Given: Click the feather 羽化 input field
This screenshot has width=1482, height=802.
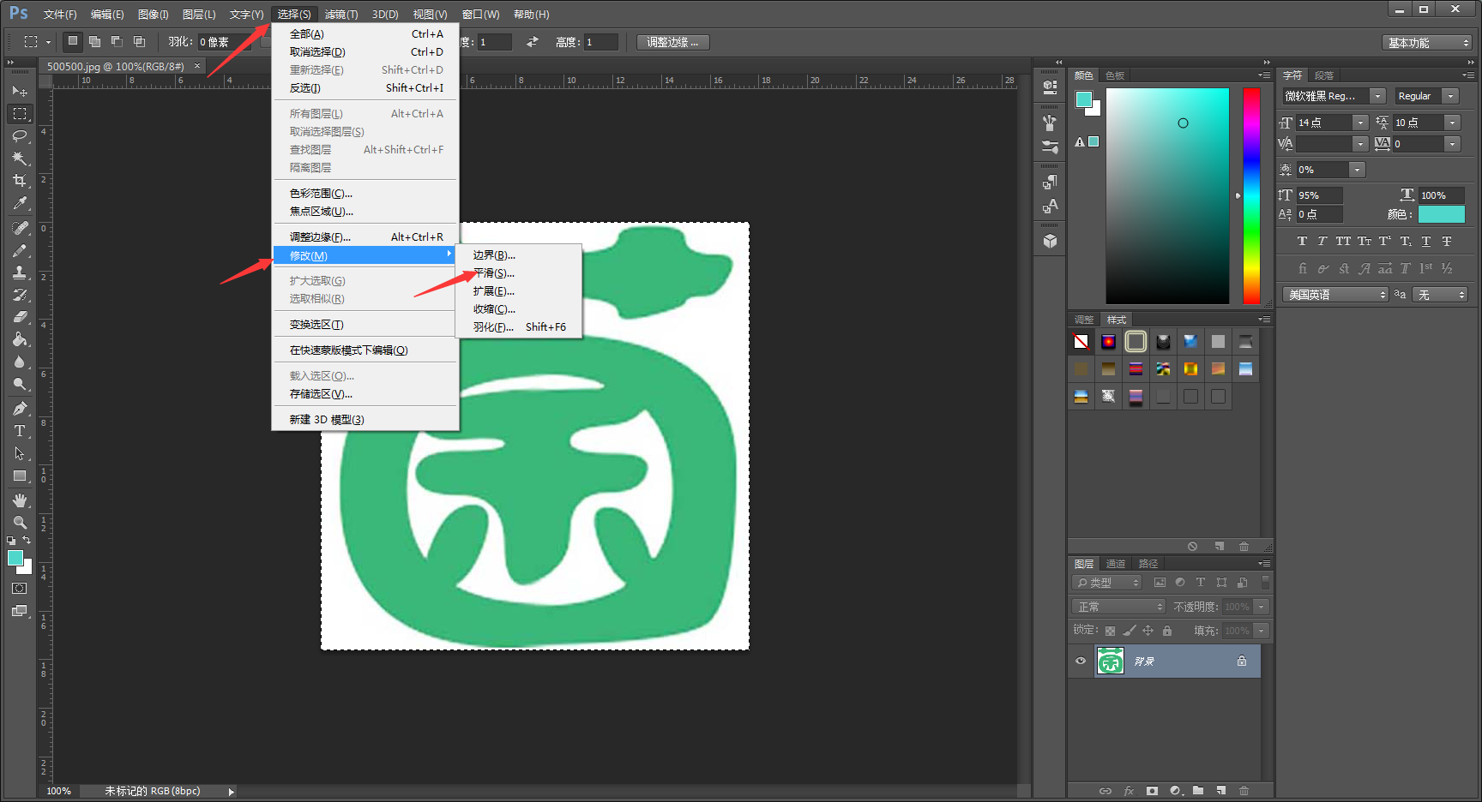Looking at the screenshot, I should [224, 42].
